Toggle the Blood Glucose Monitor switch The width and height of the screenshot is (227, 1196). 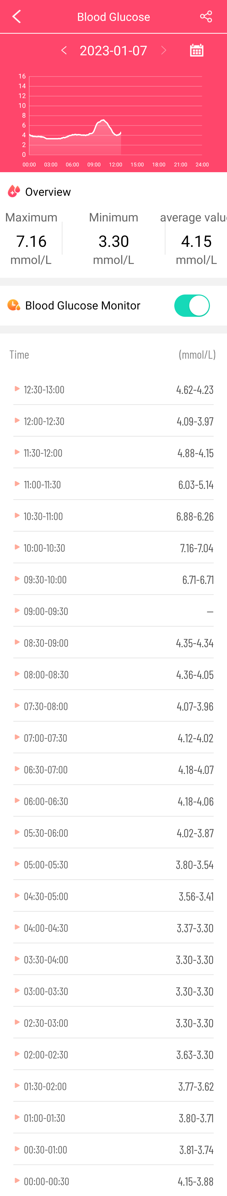192,305
